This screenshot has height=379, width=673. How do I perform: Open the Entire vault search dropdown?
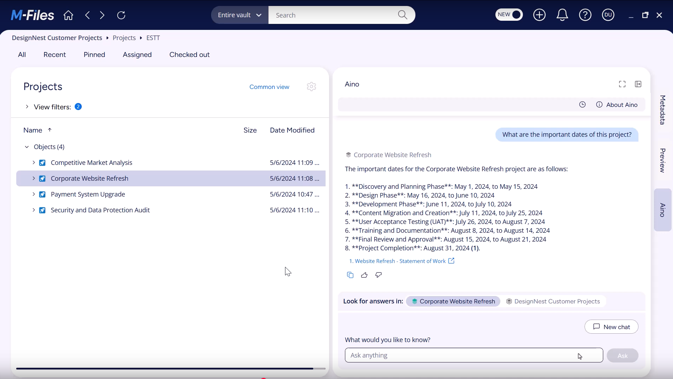(x=240, y=15)
